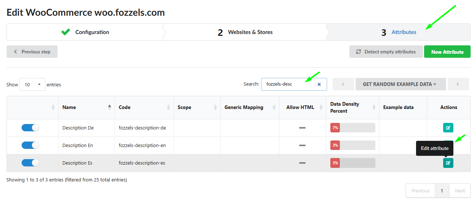475x203 pixels.
Task: Open the Show entries count dropdown
Action: coord(32,84)
